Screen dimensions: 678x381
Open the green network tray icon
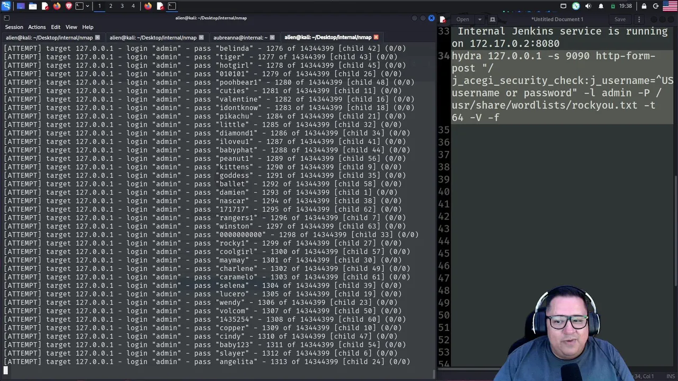(576, 6)
